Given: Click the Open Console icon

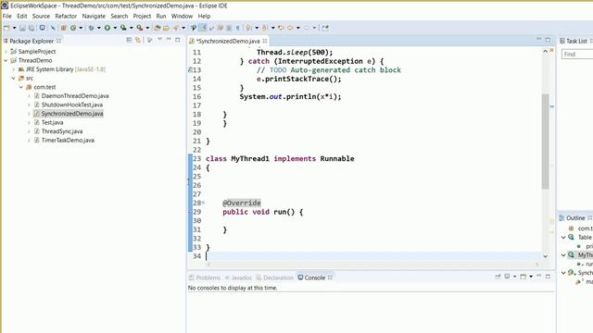Looking at the screenshot, I should coord(523,277).
